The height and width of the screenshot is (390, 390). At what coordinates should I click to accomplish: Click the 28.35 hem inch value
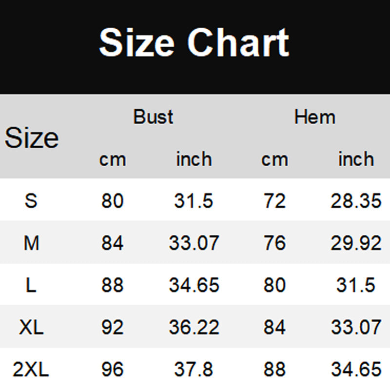pos(356,201)
